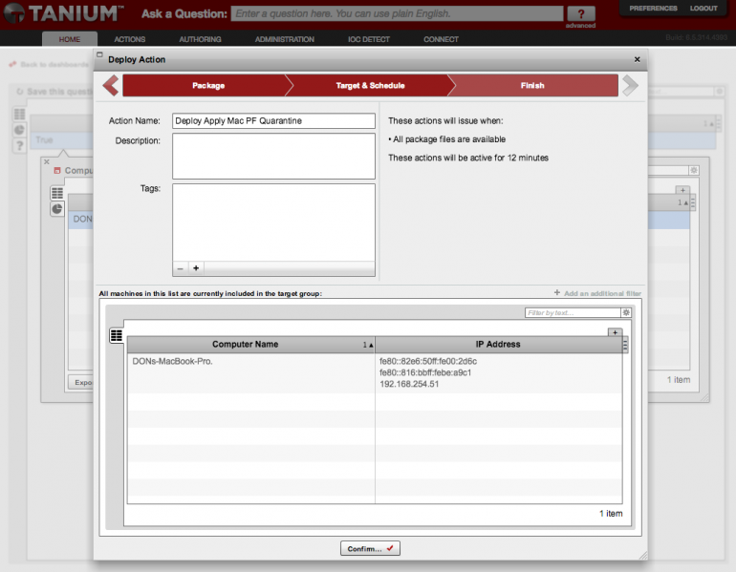Open the ADMINISTRATION menu
The width and height of the screenshot is (736, 572).
[x=285, y=39]
